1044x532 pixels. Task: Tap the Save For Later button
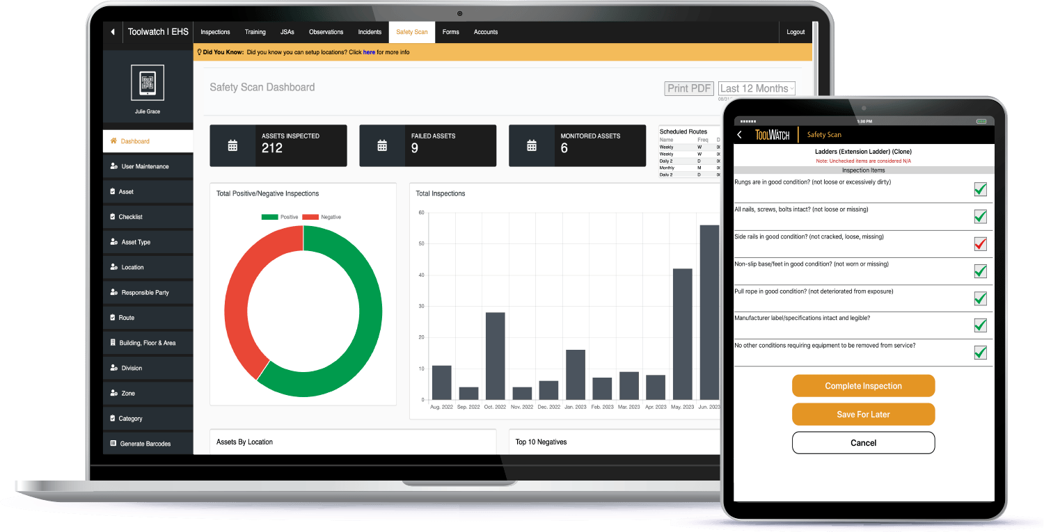coord(863,414)
